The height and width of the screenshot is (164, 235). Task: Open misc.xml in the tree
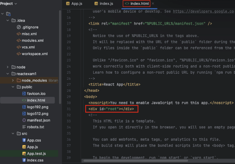coord(29,34)
